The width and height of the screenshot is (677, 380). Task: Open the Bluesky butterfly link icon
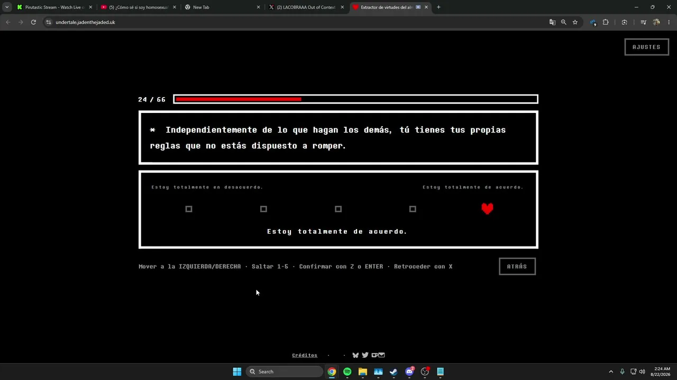[355, 355]
